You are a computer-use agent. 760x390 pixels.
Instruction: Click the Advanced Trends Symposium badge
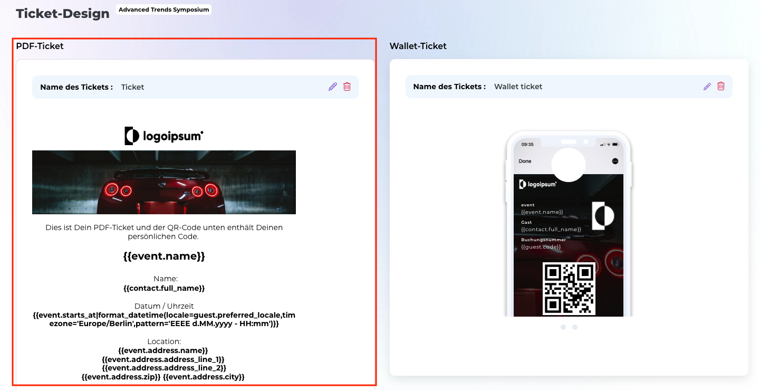pos(163,10)
